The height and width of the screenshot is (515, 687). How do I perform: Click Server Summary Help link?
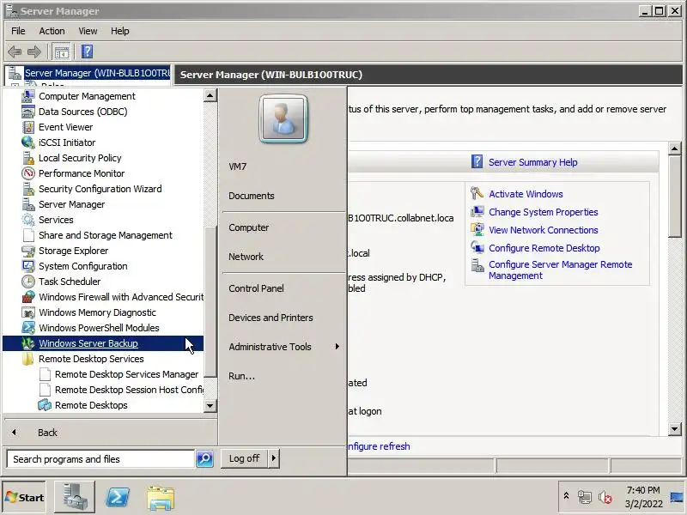[x=532, y=162]
